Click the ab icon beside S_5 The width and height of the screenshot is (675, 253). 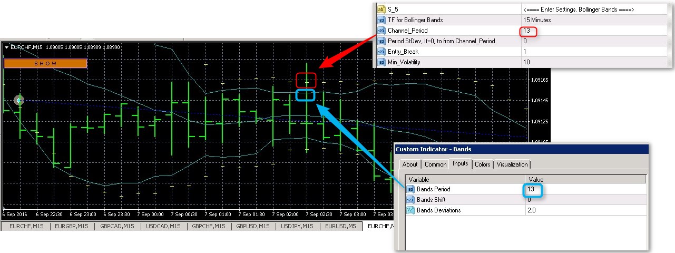pos(381,9)
